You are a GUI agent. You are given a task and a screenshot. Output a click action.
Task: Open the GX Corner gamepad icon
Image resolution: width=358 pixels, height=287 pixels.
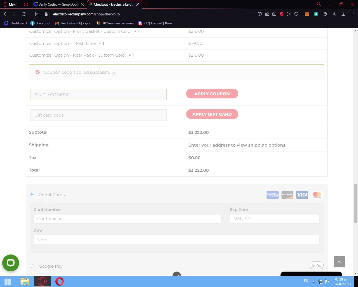point(26,4)
